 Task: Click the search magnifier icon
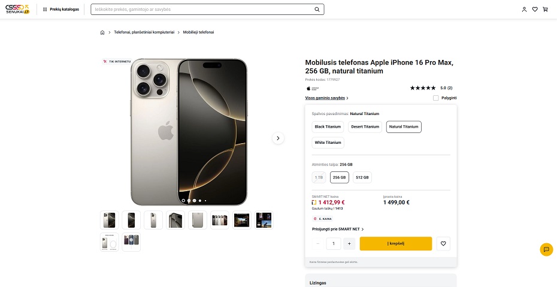pyautogui.click(x=317, y=10)
